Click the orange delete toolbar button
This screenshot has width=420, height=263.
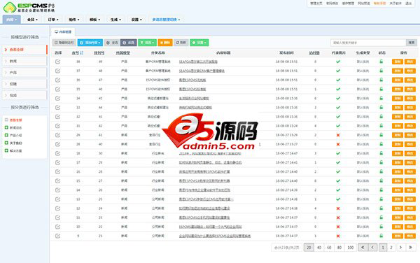tap(165, 43)
